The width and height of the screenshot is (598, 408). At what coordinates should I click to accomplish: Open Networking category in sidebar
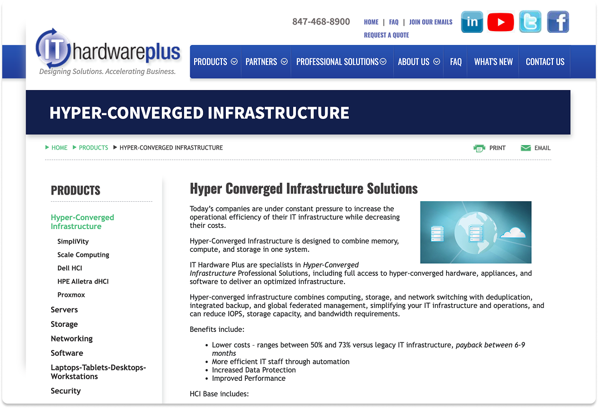pyautogui.click(x=72, y=339)
